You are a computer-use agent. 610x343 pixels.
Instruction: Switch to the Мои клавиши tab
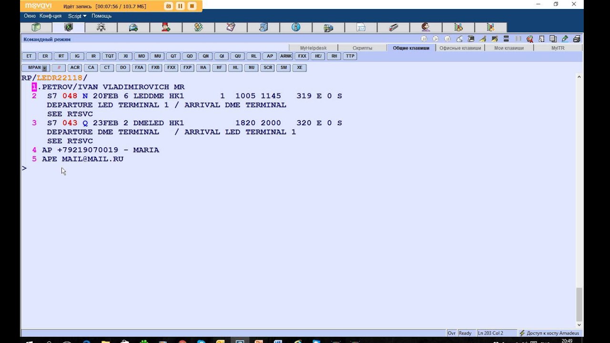click(x=509, y=48)
